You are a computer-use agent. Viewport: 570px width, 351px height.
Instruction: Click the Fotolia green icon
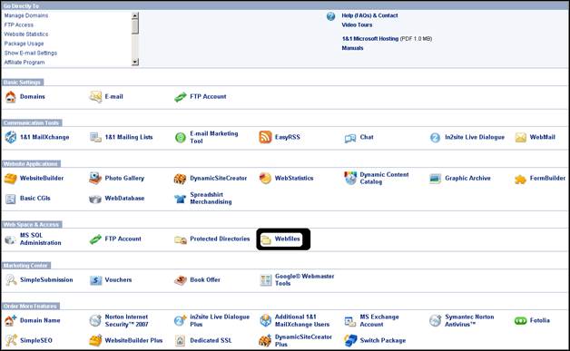521,320
